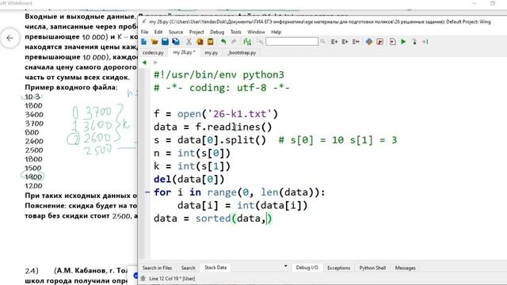The height and width of the screenshot is (285, 507).
Task: Click the small icon left of the toolbar search box
Action: (x=260, y=41)
